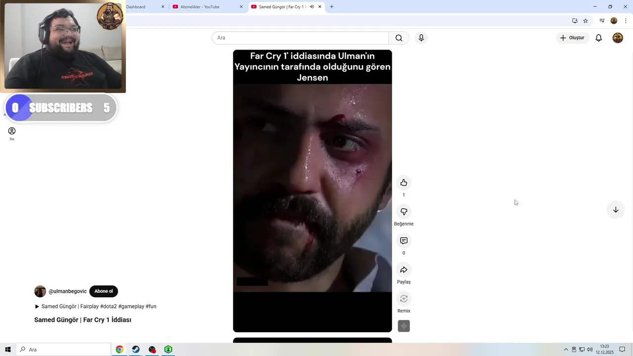Screen dimensions: 633x356
Task: Open the sound thumbnail below the Remix icon
Action: click(404, 326)
